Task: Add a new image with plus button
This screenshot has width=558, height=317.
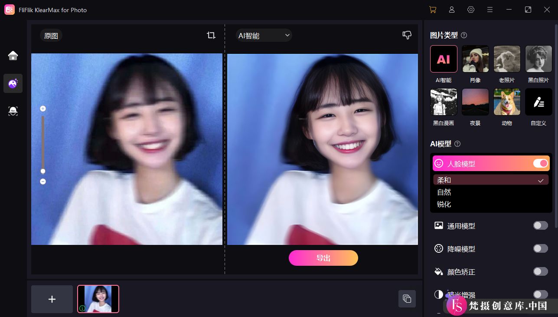Action: [52, 299]
